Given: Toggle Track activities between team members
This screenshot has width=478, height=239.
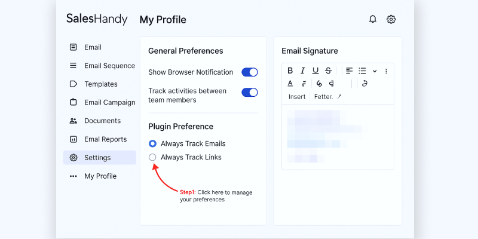Looking at the screenshot, I should (250, 93).
